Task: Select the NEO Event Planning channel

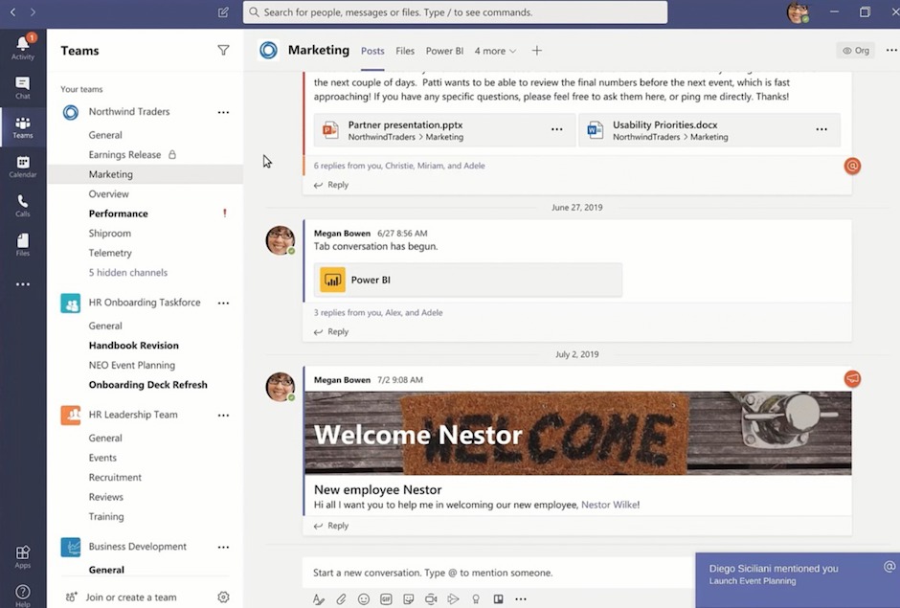Action: [131, 365]
